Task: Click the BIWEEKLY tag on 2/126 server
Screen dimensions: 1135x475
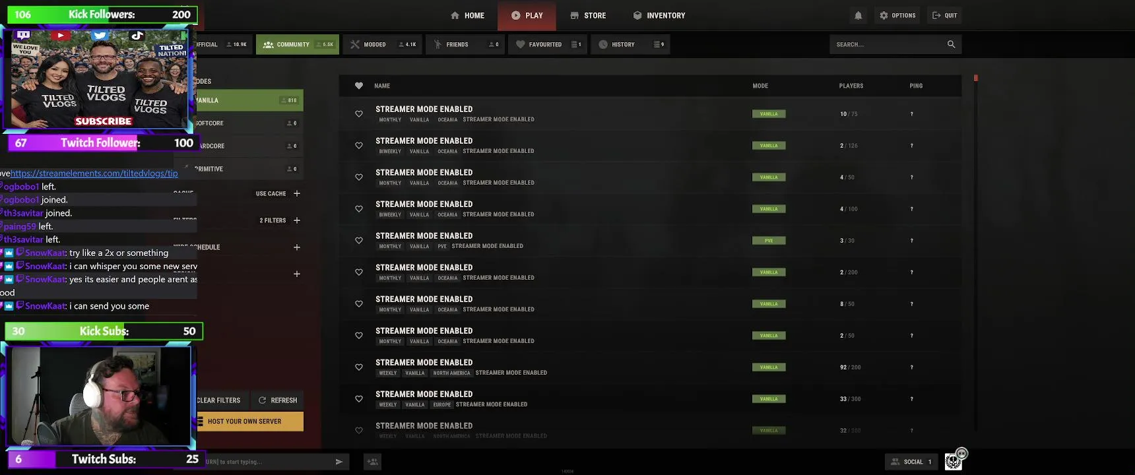Action: 390,152
